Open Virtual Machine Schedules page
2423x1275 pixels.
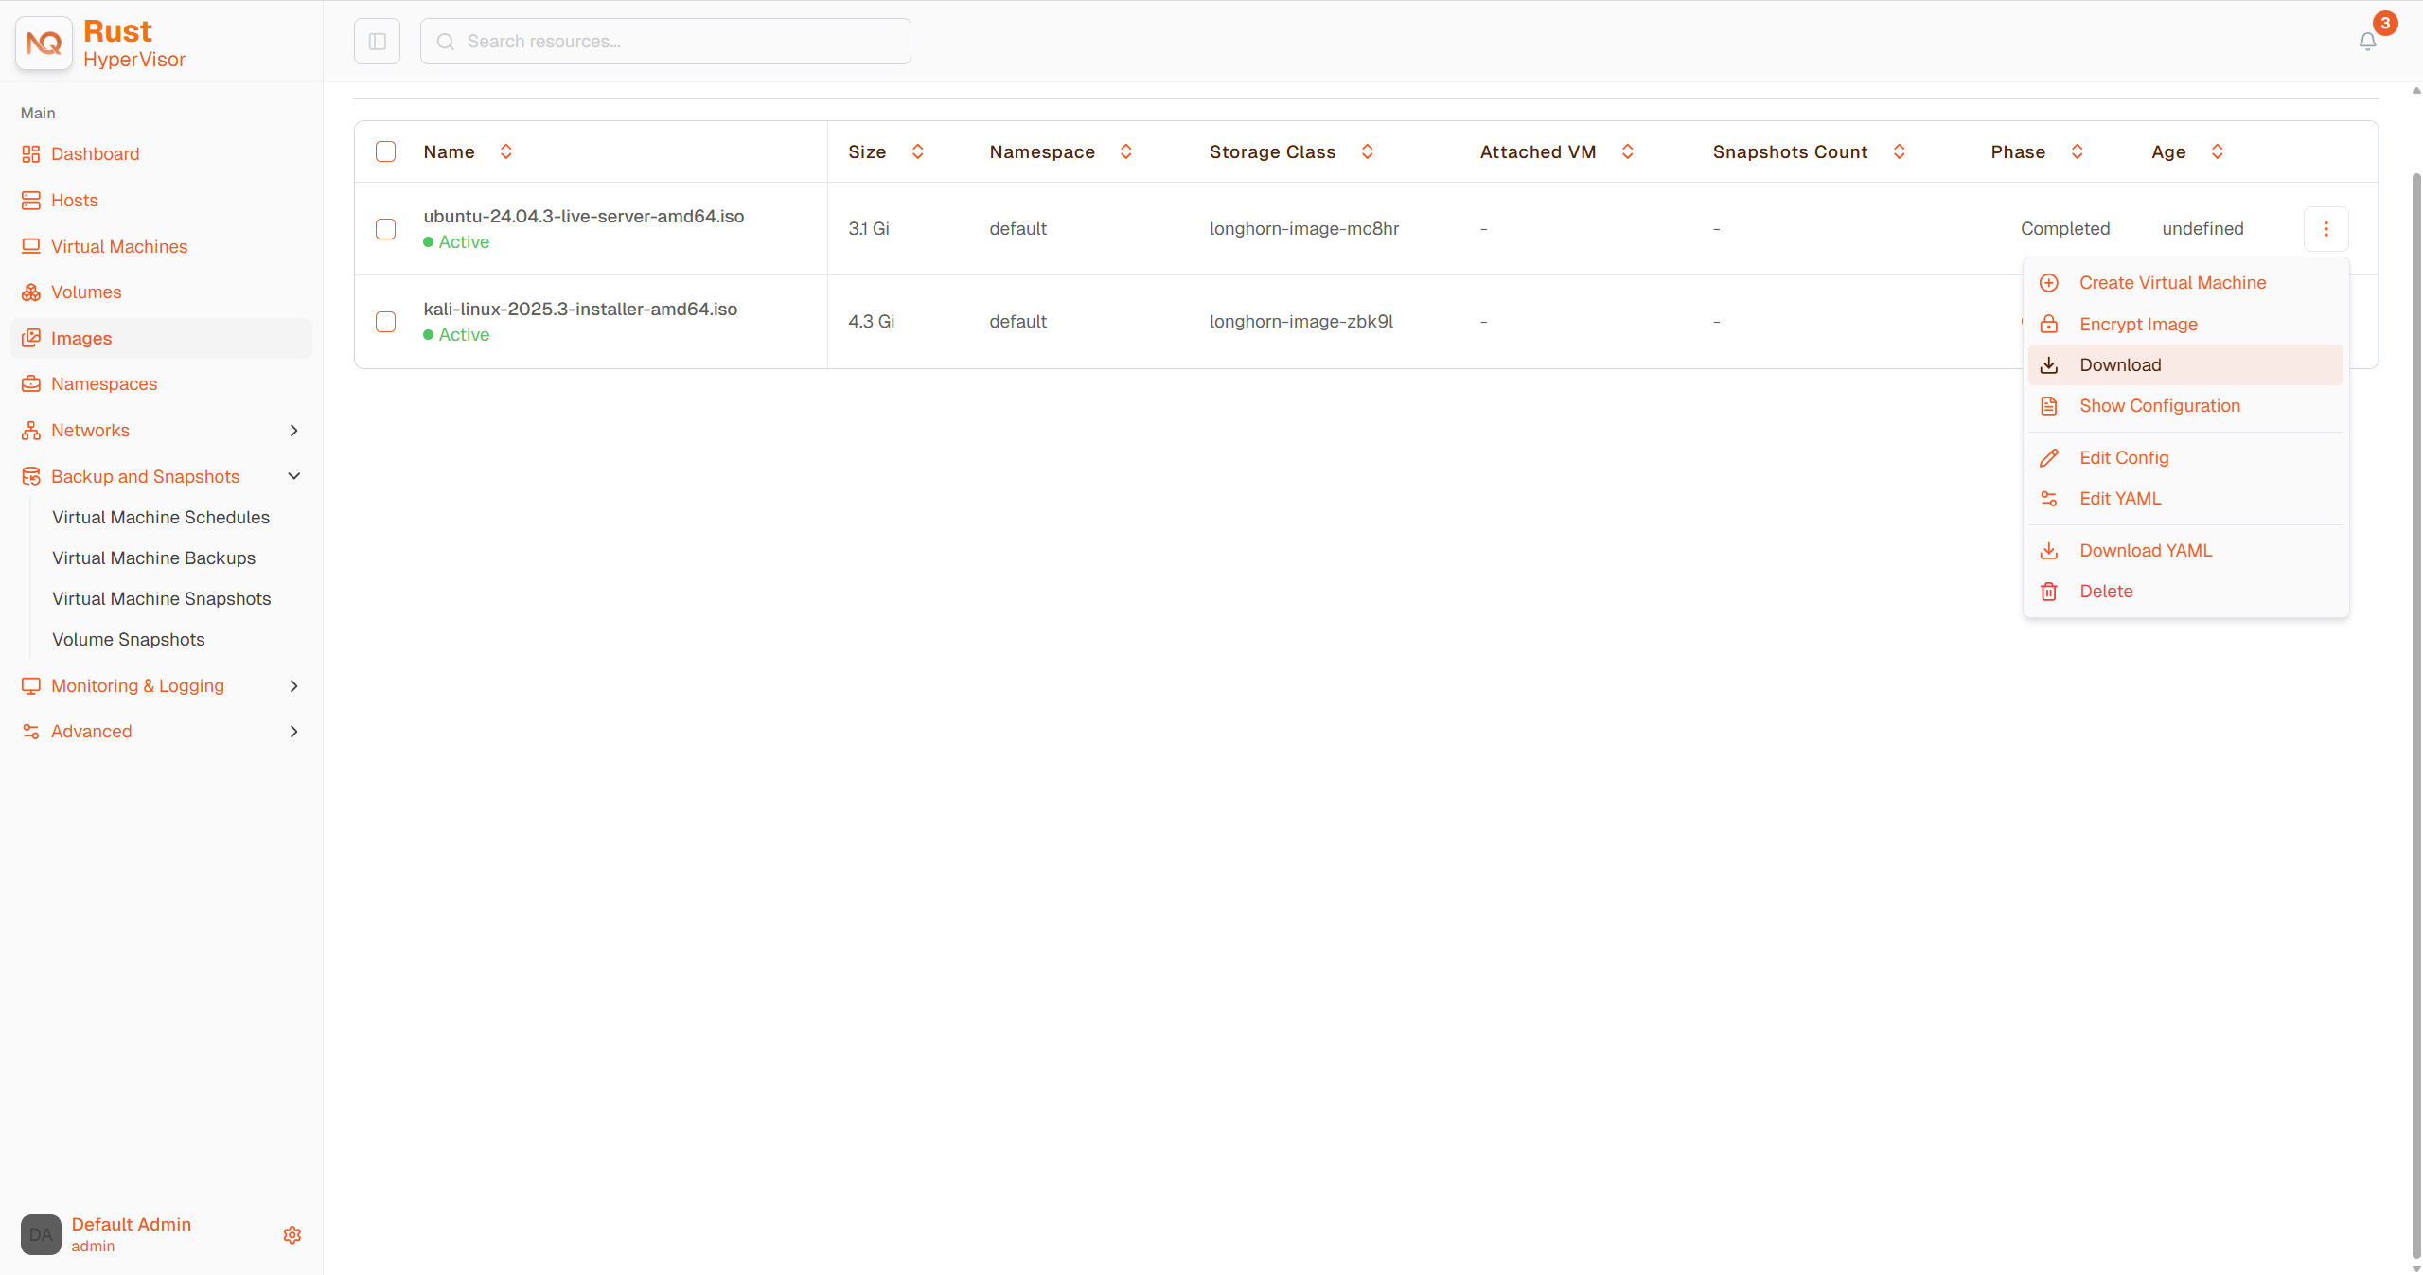(x=161, y=518)
